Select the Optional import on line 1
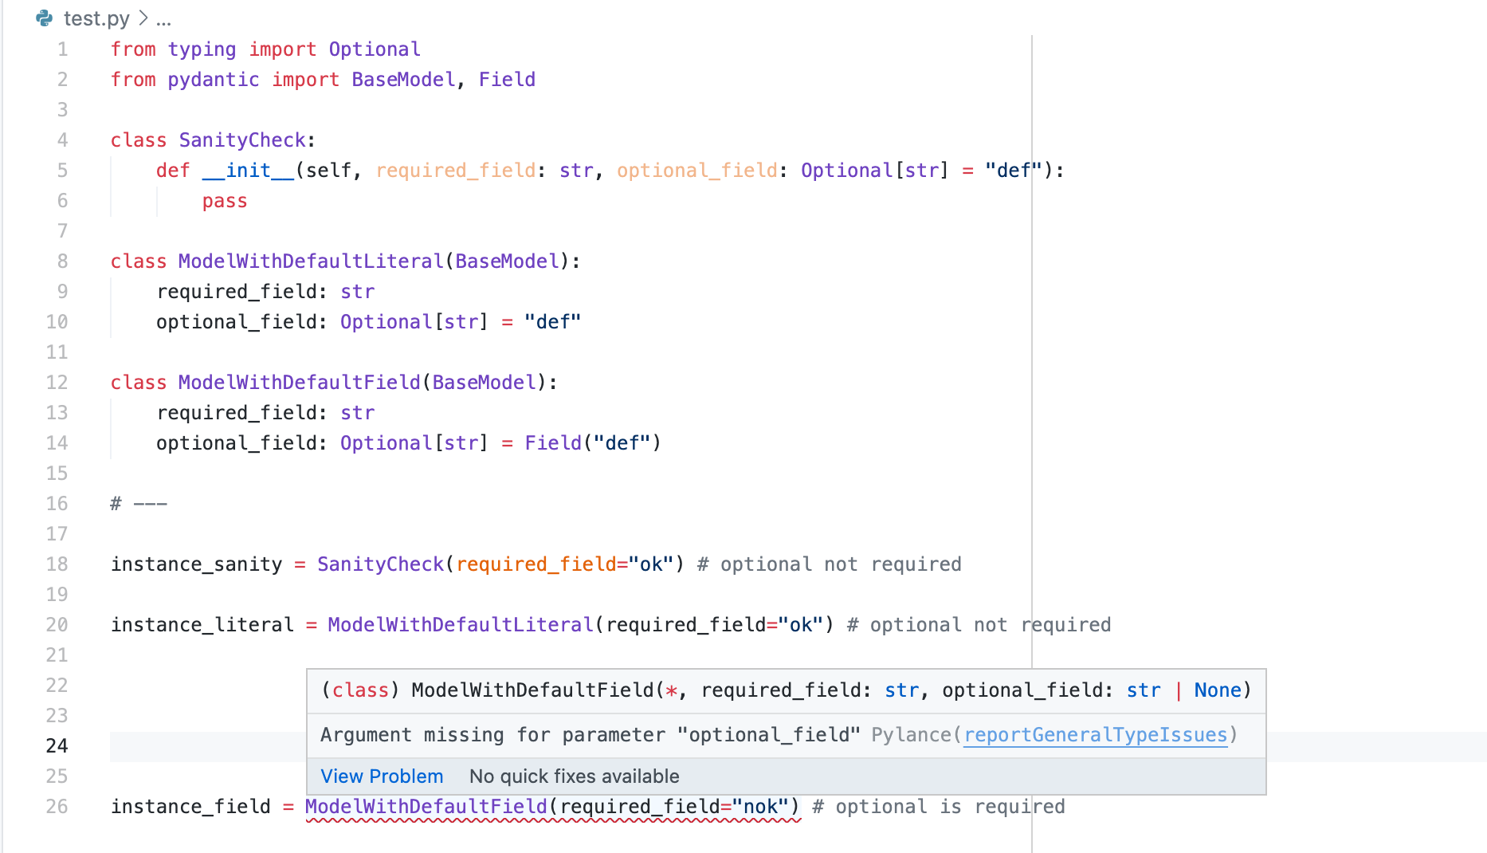The height and width of the screenshot is (853, 1487). point(374,49)
